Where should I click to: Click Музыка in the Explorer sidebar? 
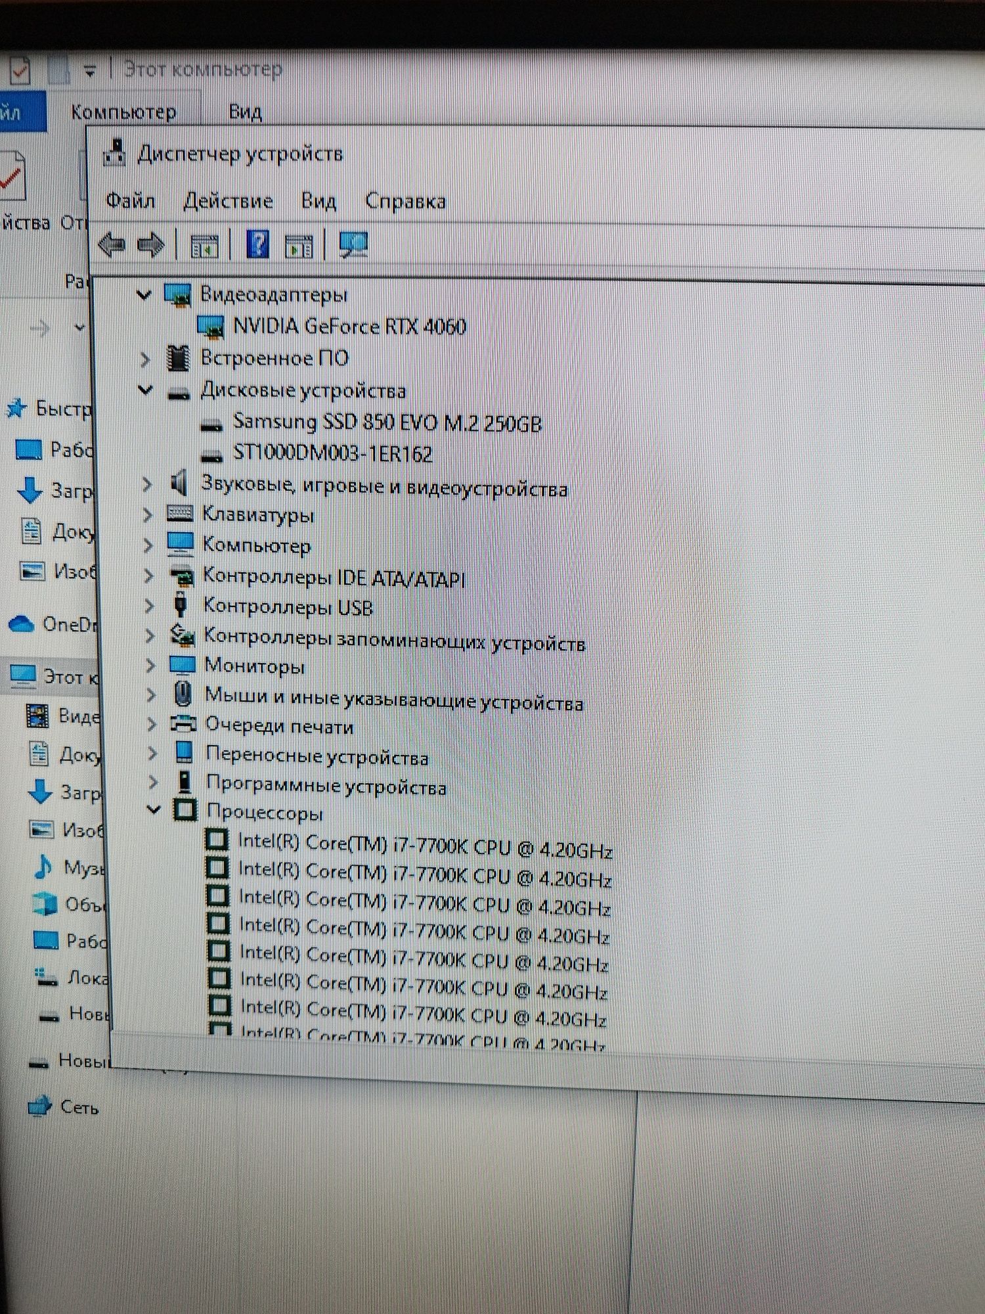(x=83, y=868)
